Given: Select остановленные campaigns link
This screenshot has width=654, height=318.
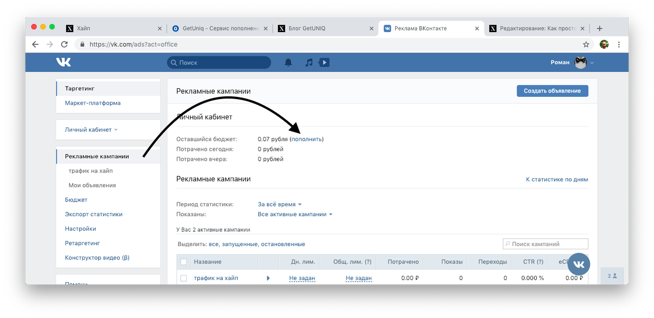Looking at the screenshot, I should coord(283,244).
